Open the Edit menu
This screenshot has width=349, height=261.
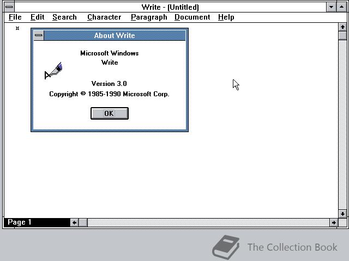tap(38, 17)
